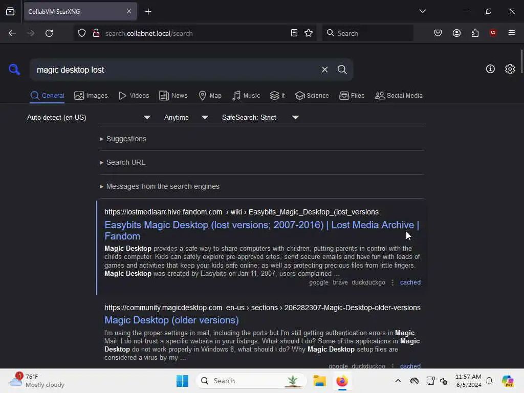
Task: Open the Firefox account icon
Action: pyautogui.click(x=457, y=33)
